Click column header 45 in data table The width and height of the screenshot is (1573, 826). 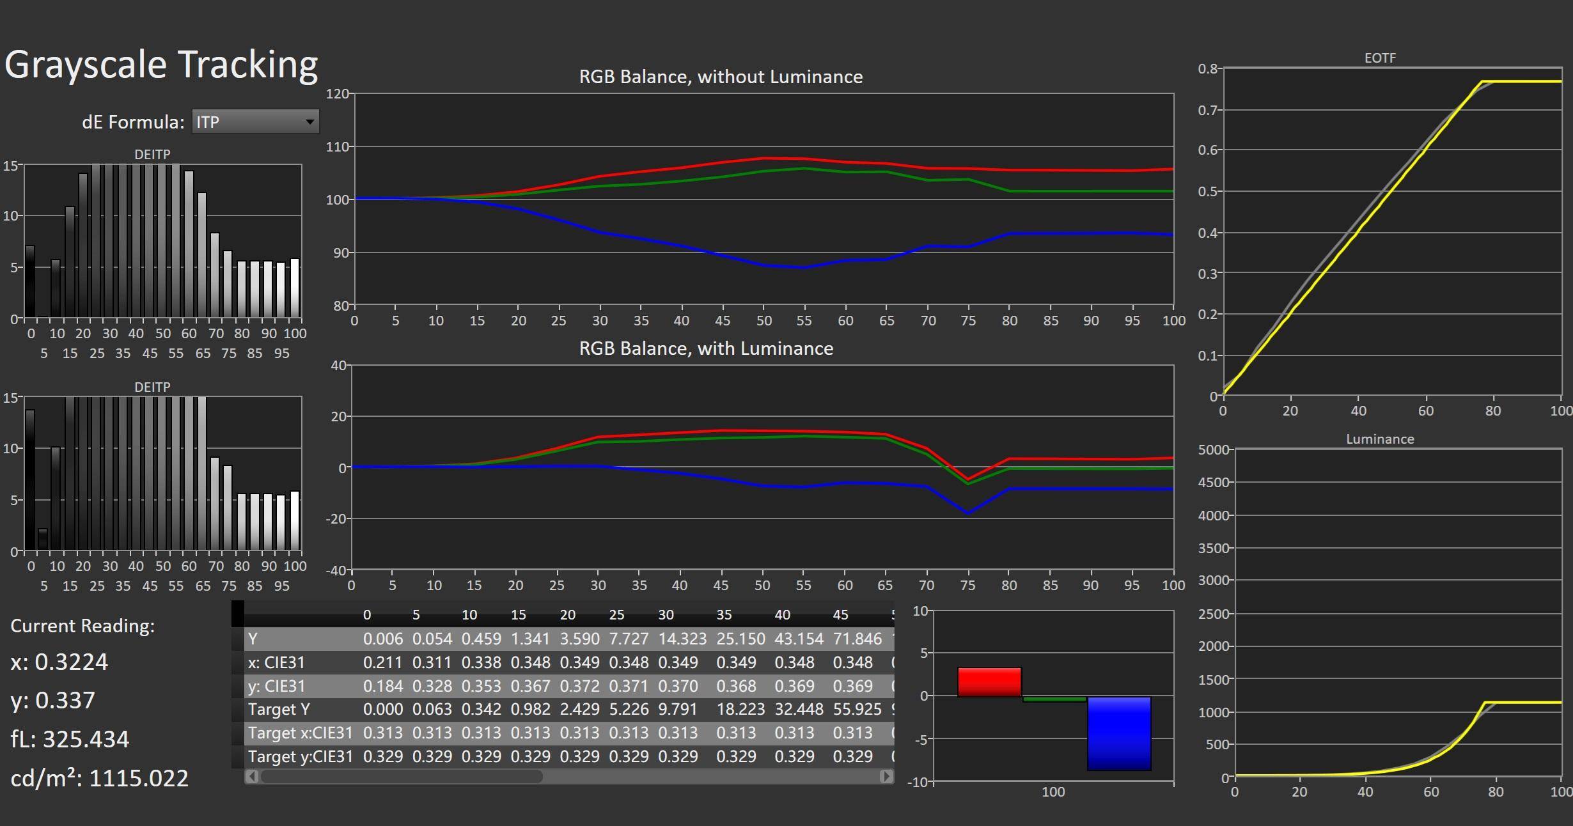[x=840, y=615]
